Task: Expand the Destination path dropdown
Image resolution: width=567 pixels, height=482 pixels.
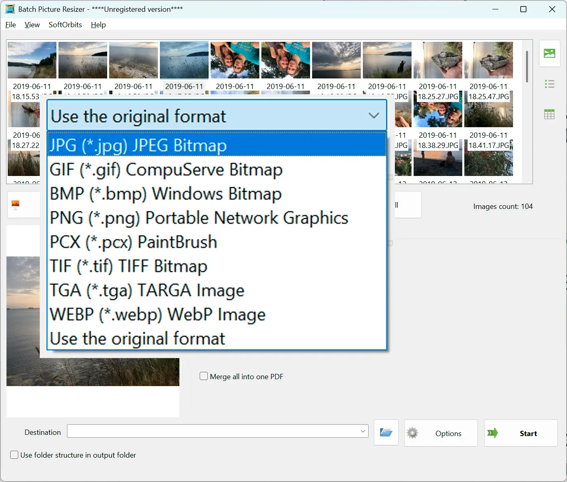Action: [x=363, y=431]
